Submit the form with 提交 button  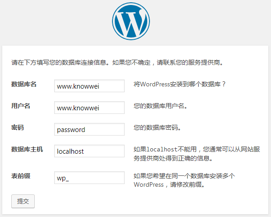[x=23, y=201]
